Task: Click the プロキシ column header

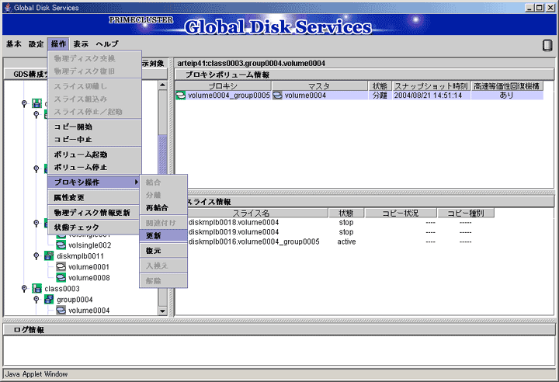Action: (223, 86)
